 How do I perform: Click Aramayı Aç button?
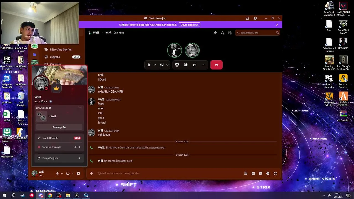click(x=59, y=127)
